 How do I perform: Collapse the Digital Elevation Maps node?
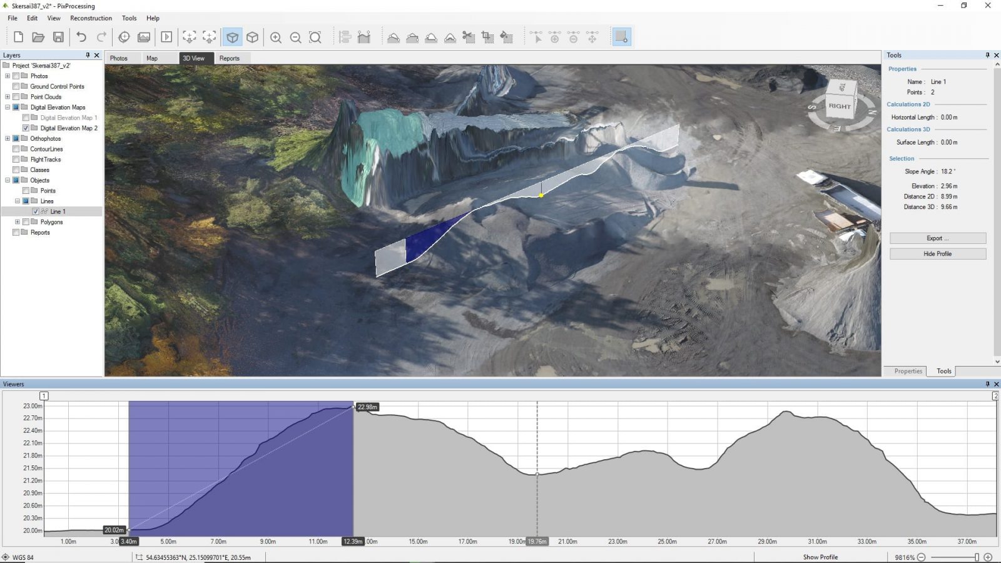[8, 107]
